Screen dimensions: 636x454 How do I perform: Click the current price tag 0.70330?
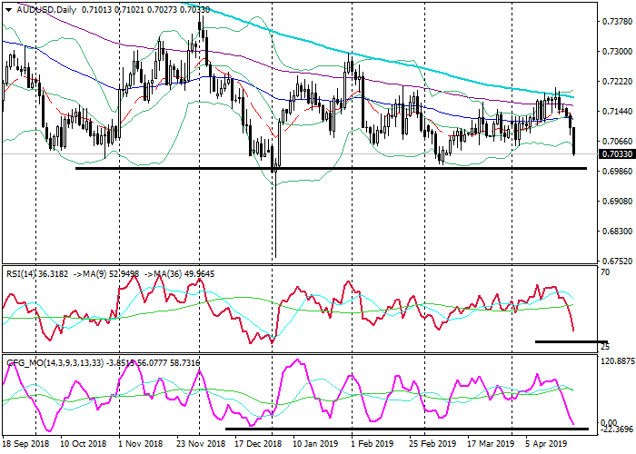click(616, 154)
